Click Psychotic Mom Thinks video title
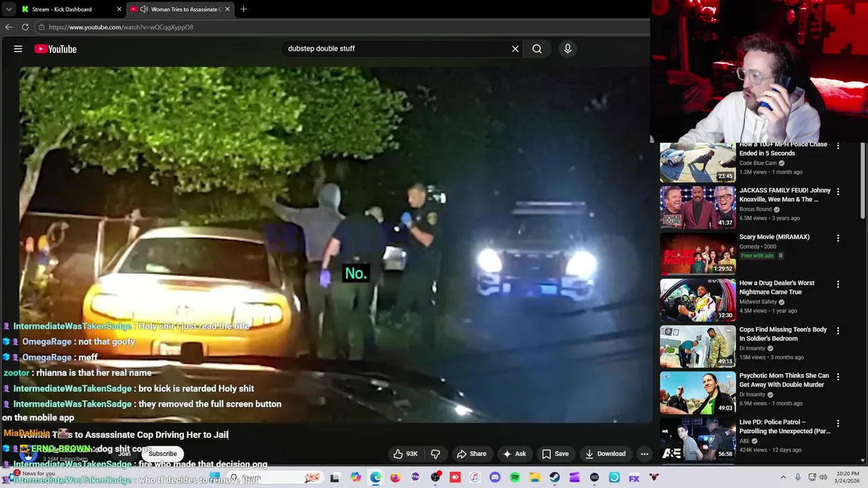 pos(784,380)
